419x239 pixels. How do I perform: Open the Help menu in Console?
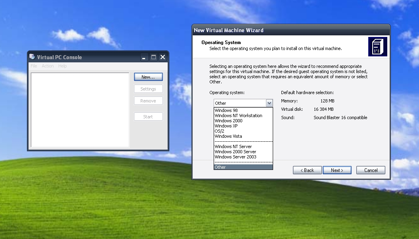point(63,66)
